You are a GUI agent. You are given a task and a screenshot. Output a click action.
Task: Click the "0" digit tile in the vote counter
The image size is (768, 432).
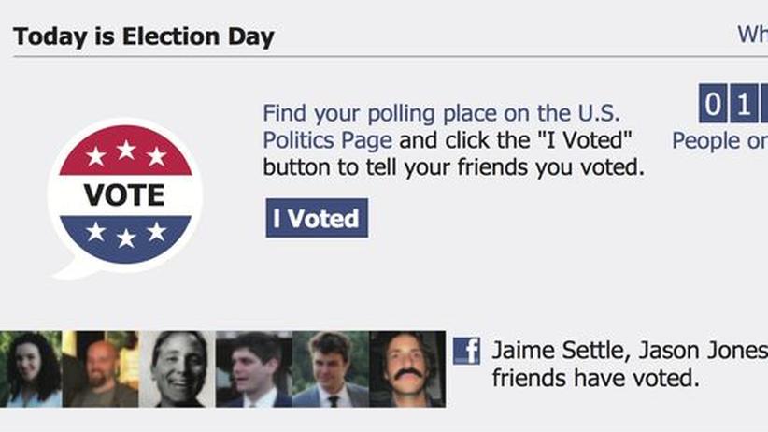(713, 104)
